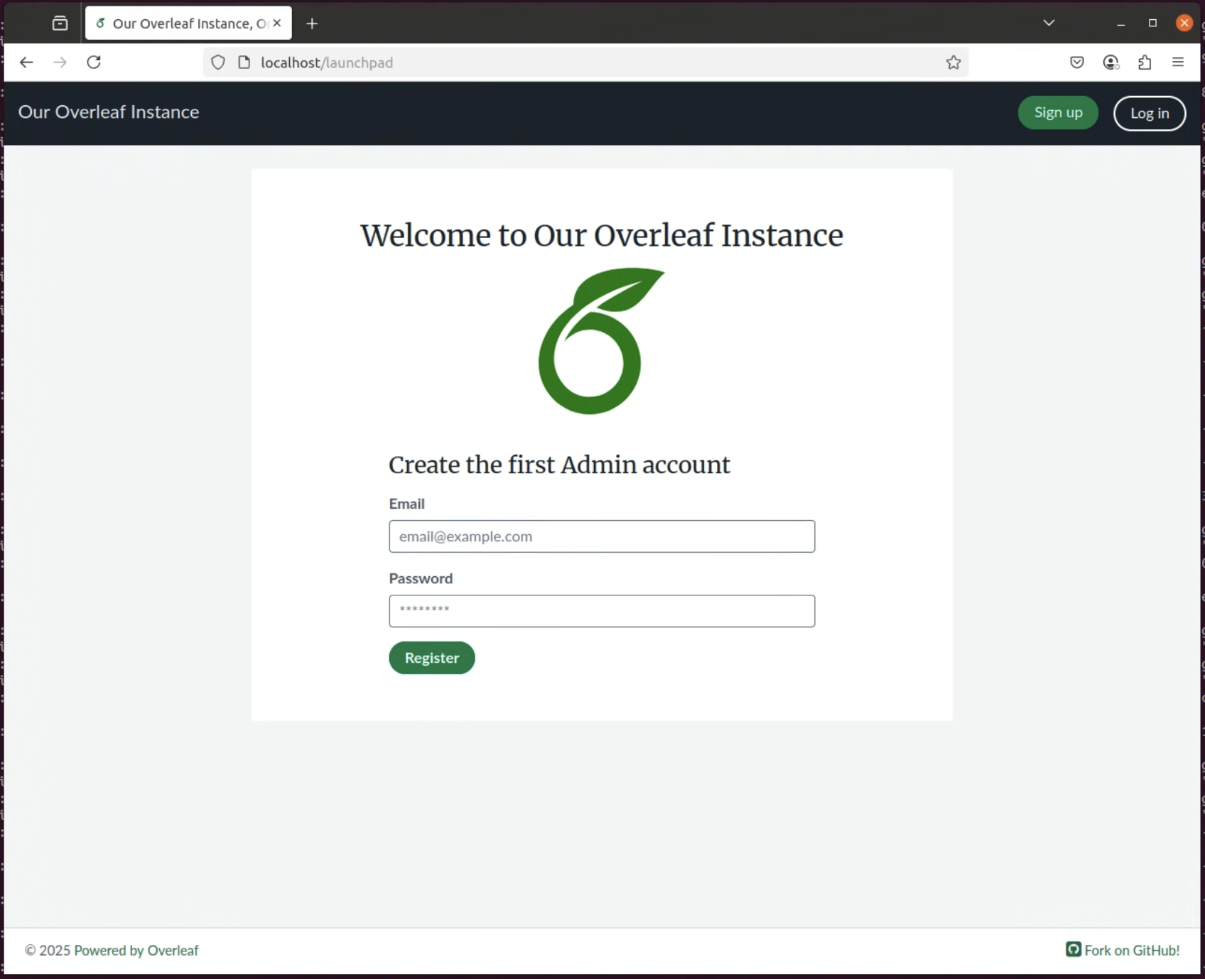This screenshot has height=979, width=1205.
Task: Bookmark this page using the star icon
Action: (953, 63)
